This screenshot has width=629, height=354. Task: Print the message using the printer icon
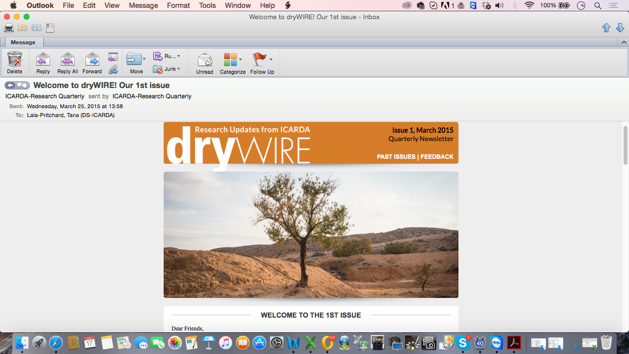tap(9, 28)
